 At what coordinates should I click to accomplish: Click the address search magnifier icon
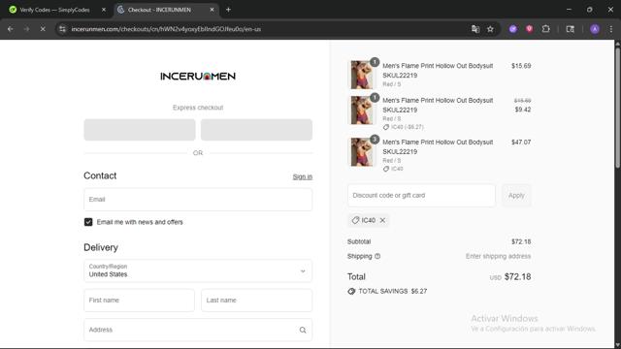click(303, 330)
